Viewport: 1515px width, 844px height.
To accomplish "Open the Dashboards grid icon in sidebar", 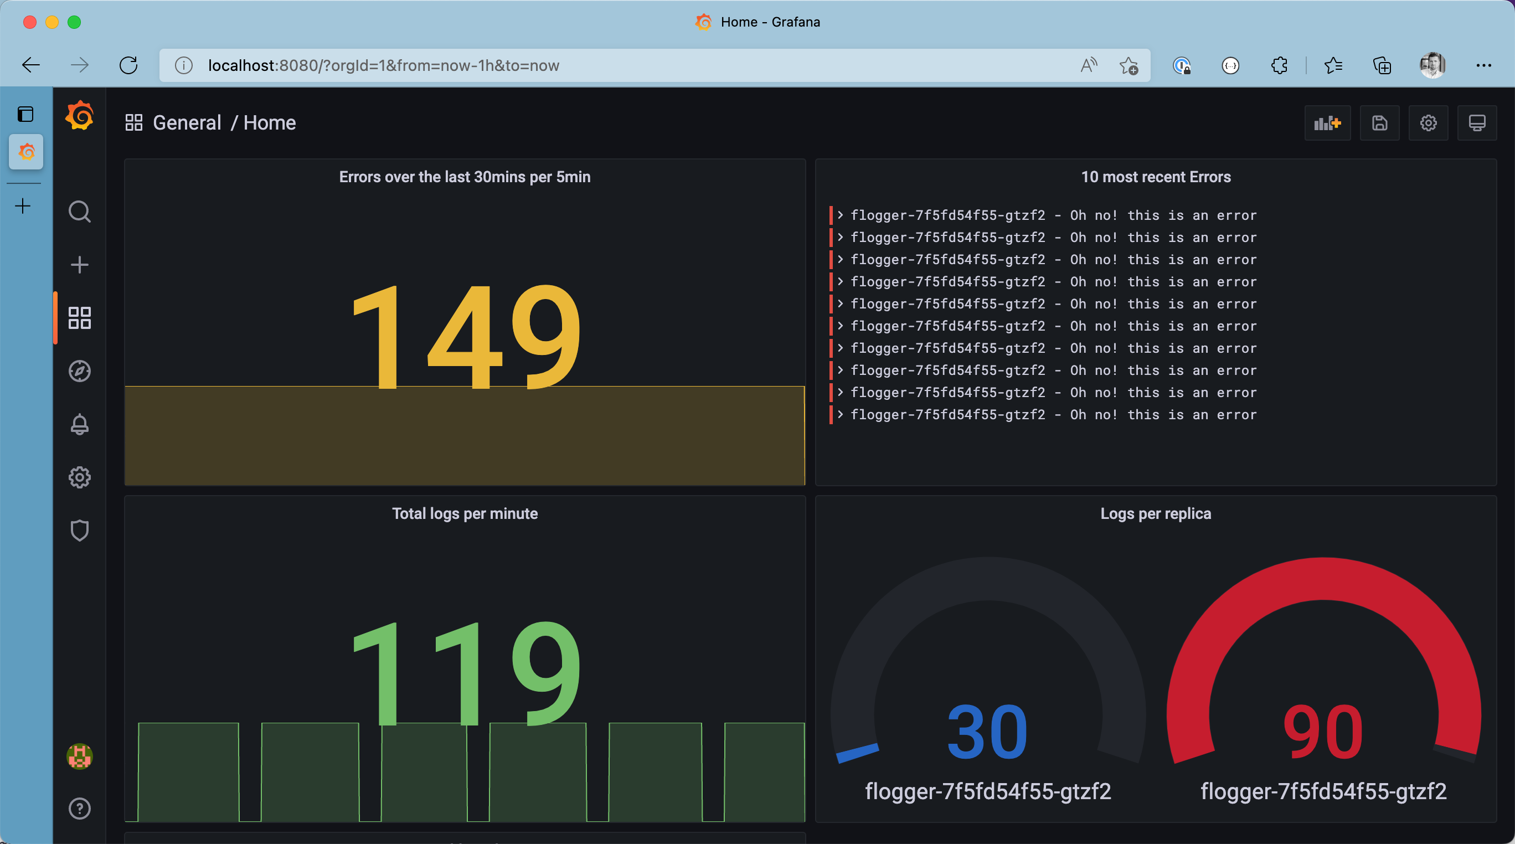I will [79, 317].
